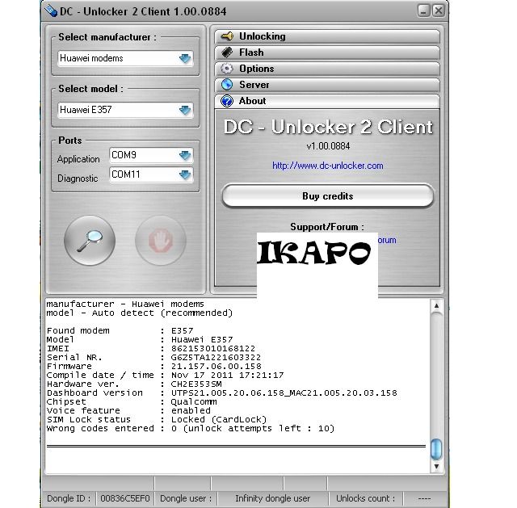Click the chipset value Qualcomm
517x508 pixels.
(x=194, y=402)
